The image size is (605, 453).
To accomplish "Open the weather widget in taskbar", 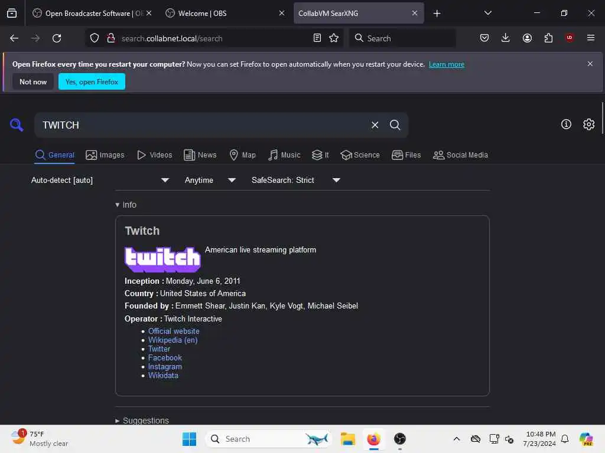I will (x=40, y=439).
